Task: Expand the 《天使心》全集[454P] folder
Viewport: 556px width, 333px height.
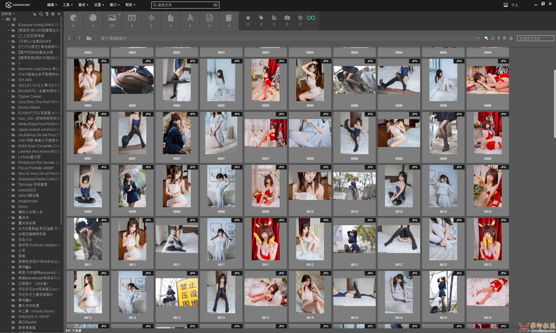Action: click(x=8, y=41)
